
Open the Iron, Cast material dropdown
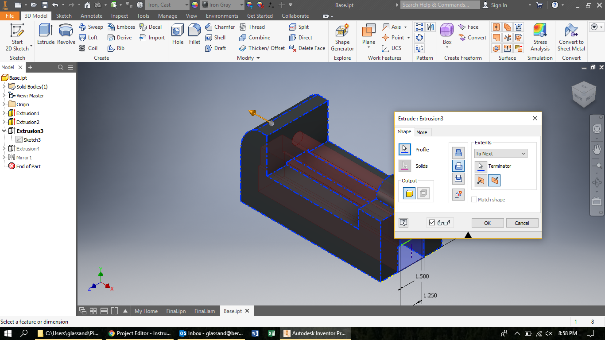(168, 5)
